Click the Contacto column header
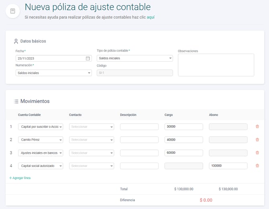The height and width of the screenshot is (209, 269). 75,115
